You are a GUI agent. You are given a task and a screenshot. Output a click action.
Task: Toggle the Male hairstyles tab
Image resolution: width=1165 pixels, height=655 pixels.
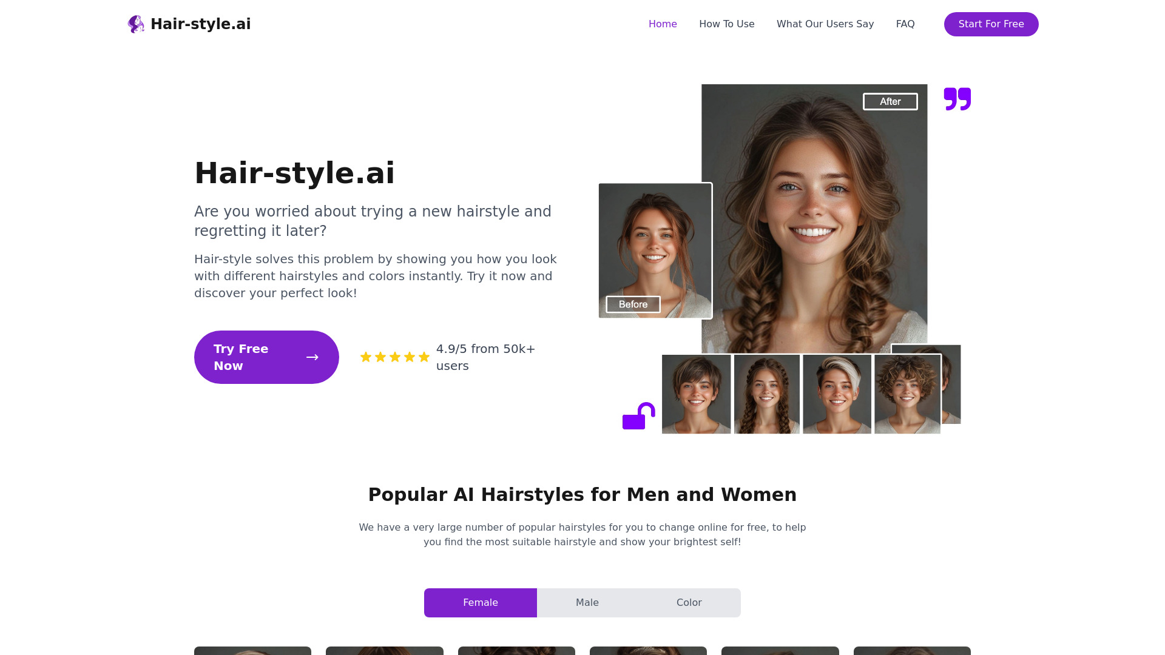pyautogui.click(x=587, y=602)
